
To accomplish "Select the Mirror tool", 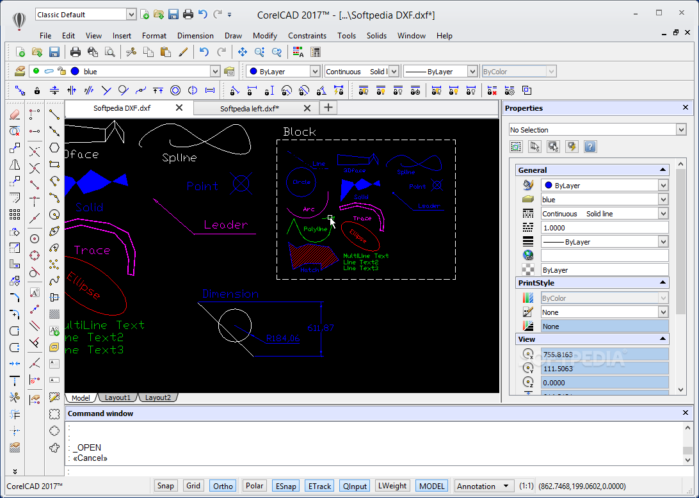I will (x=15, y=165).
